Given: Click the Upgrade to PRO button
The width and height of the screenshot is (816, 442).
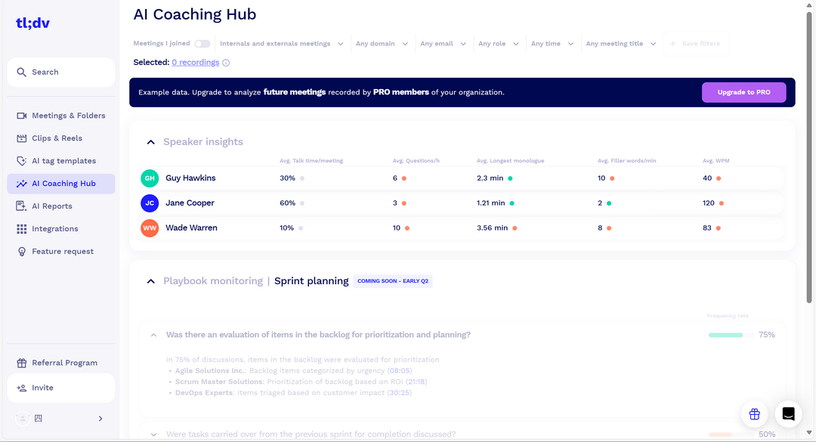Looking at the screenshot, I should 743,91.
